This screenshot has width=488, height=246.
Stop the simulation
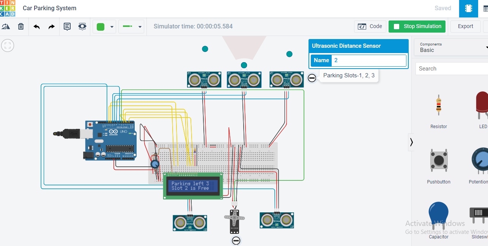417,27
